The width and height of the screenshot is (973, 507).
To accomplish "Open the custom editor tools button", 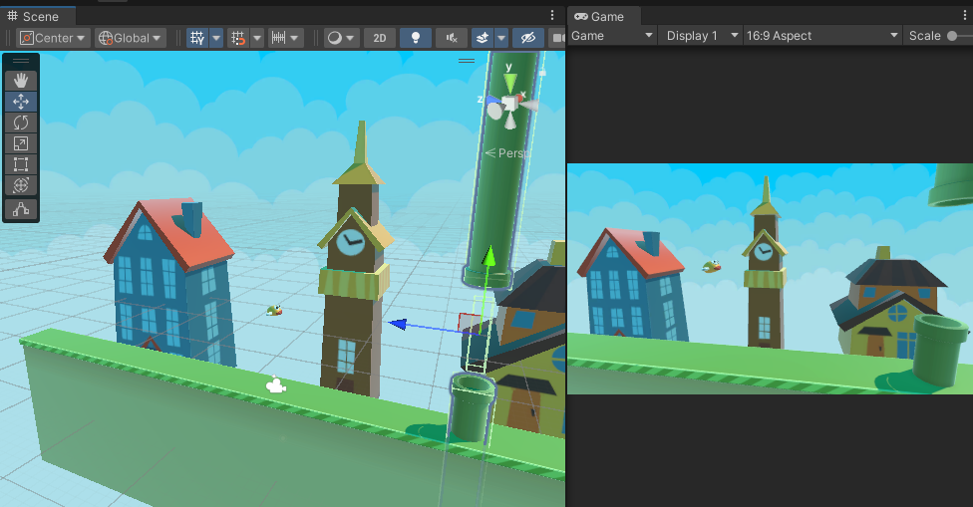I will 21,209.
